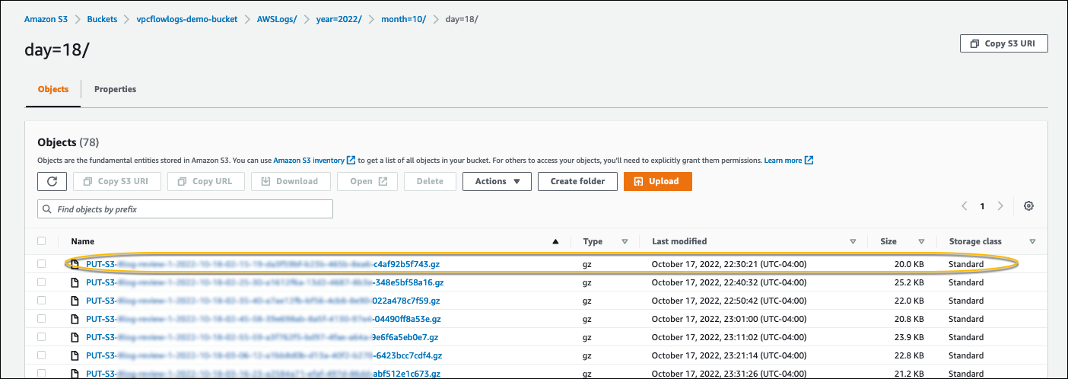Click external link icon beside Amazon S3 inventory
Screen dimensions: 1068x379
click(x=351, y=161)
